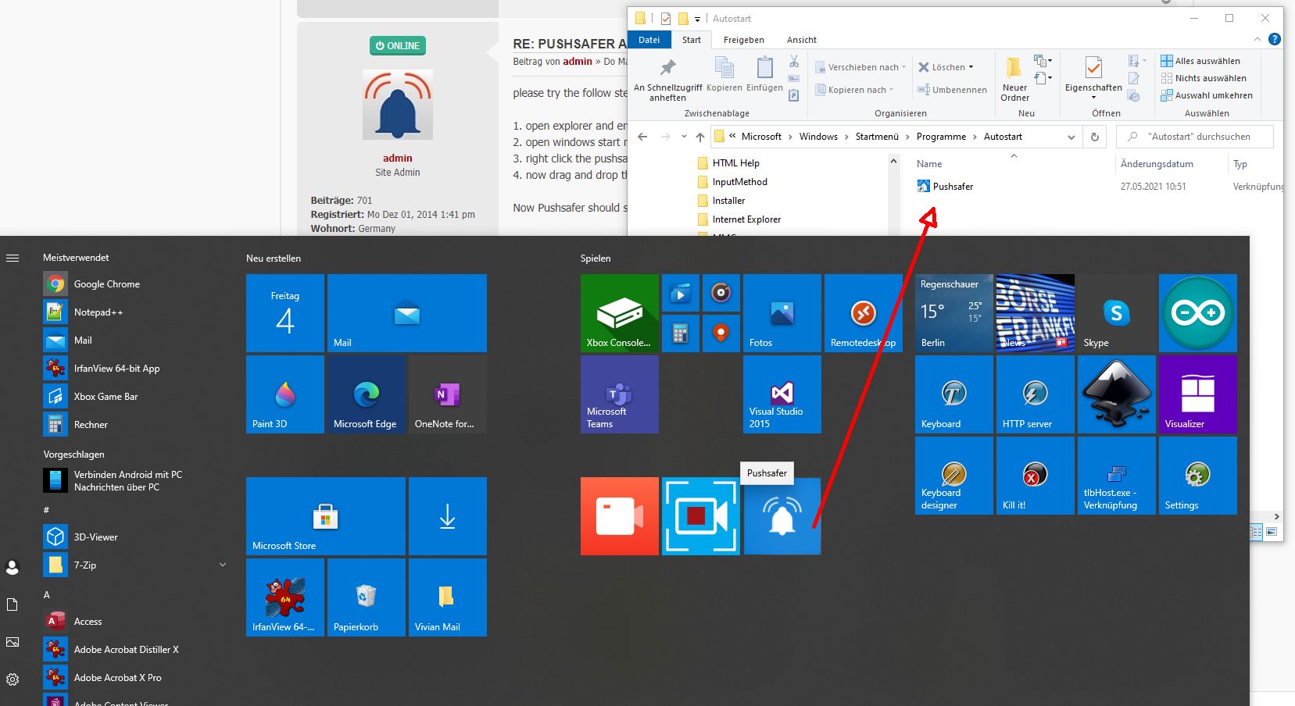Open the Microsoft Teams tile
The width and height of the screenshot is (1295, 706).
tap(620, 394)
